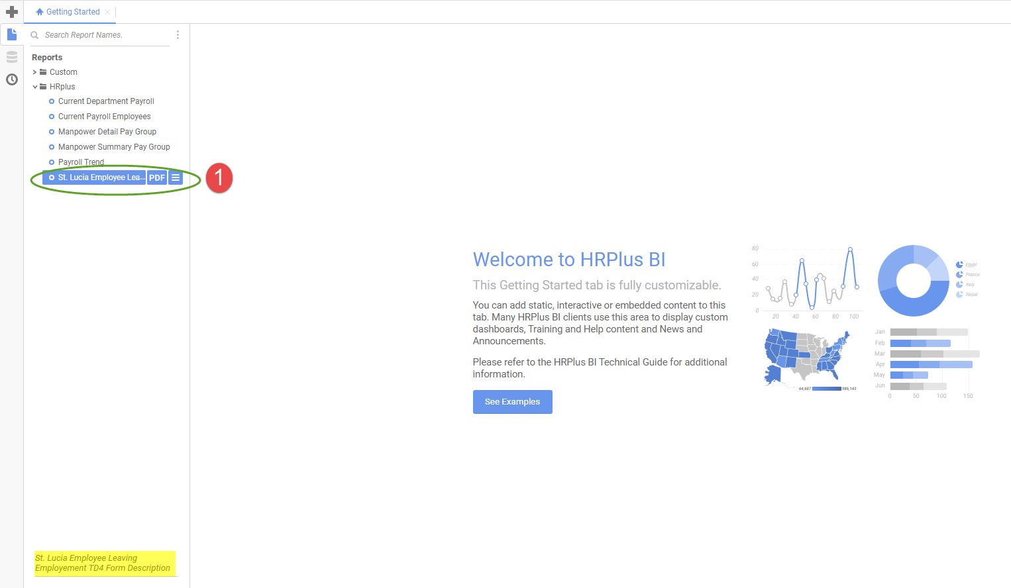
Task: Select the HRplus folder
Action: pos(62,87)
